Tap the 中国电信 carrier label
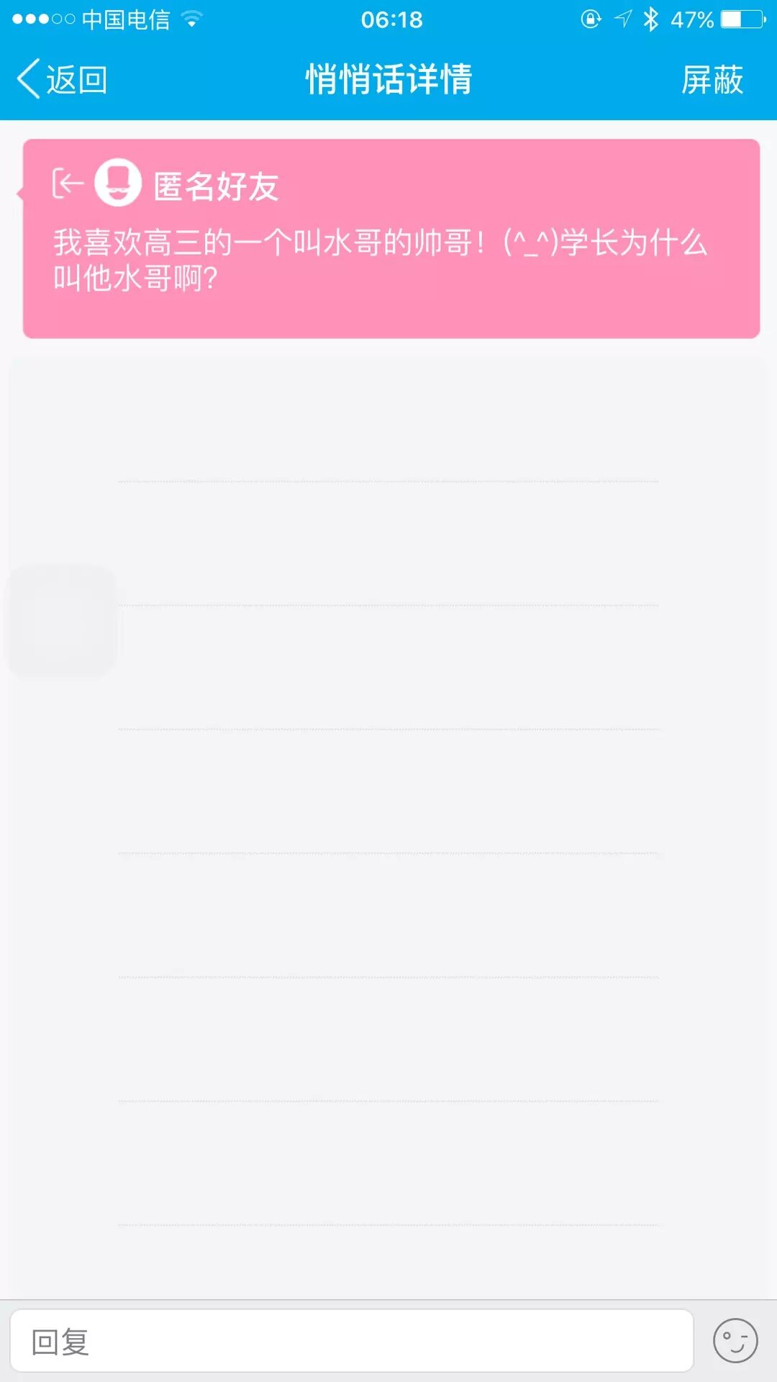 click(x=126, y=19)
